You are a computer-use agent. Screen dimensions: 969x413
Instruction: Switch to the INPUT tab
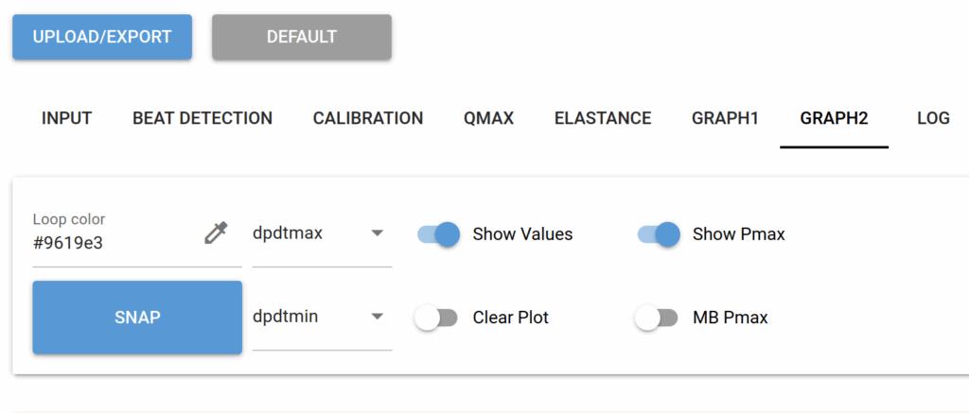(67, 118)
